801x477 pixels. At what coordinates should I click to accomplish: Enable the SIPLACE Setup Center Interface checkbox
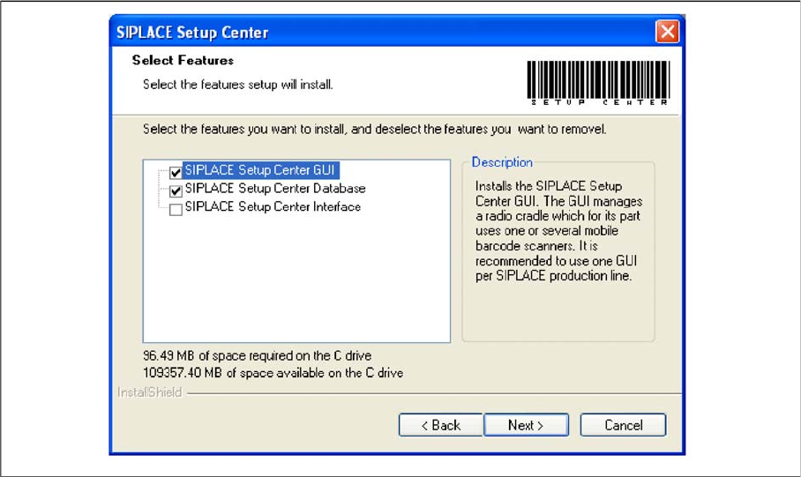[176, 209]
